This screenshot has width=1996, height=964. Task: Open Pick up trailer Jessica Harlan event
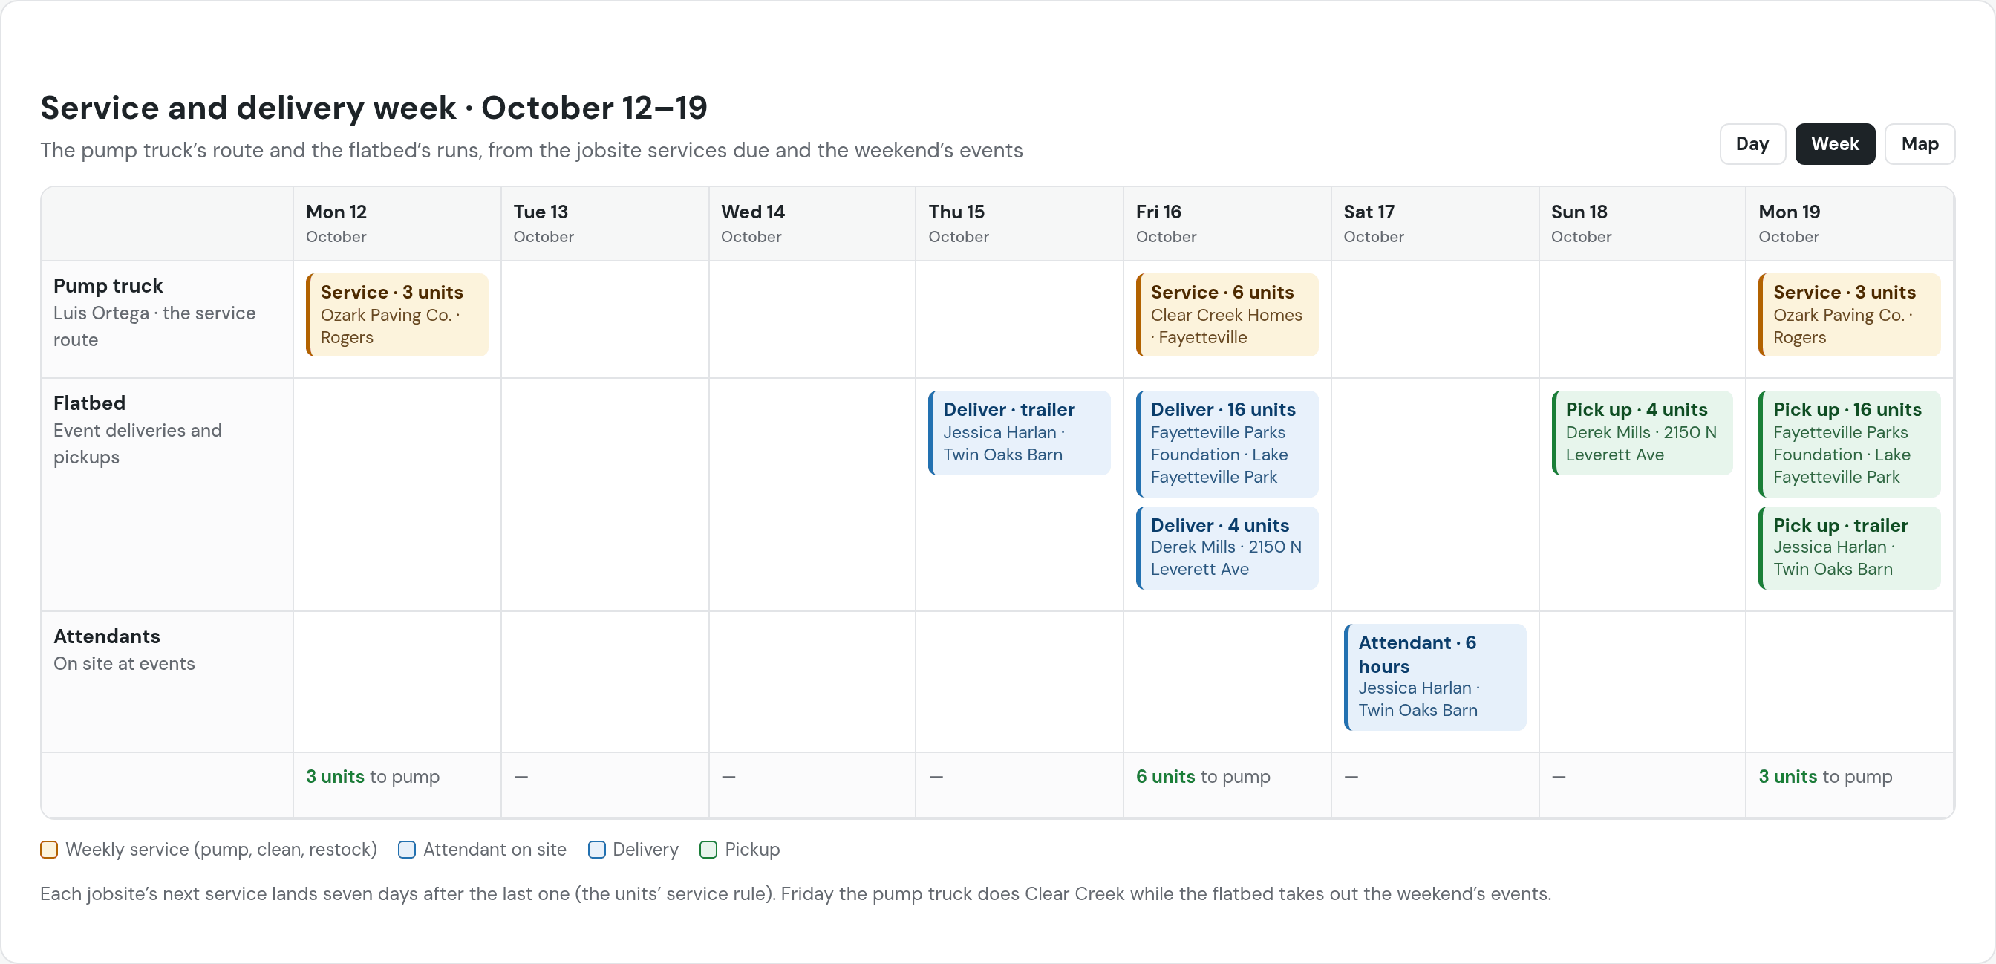[1850, 548]
